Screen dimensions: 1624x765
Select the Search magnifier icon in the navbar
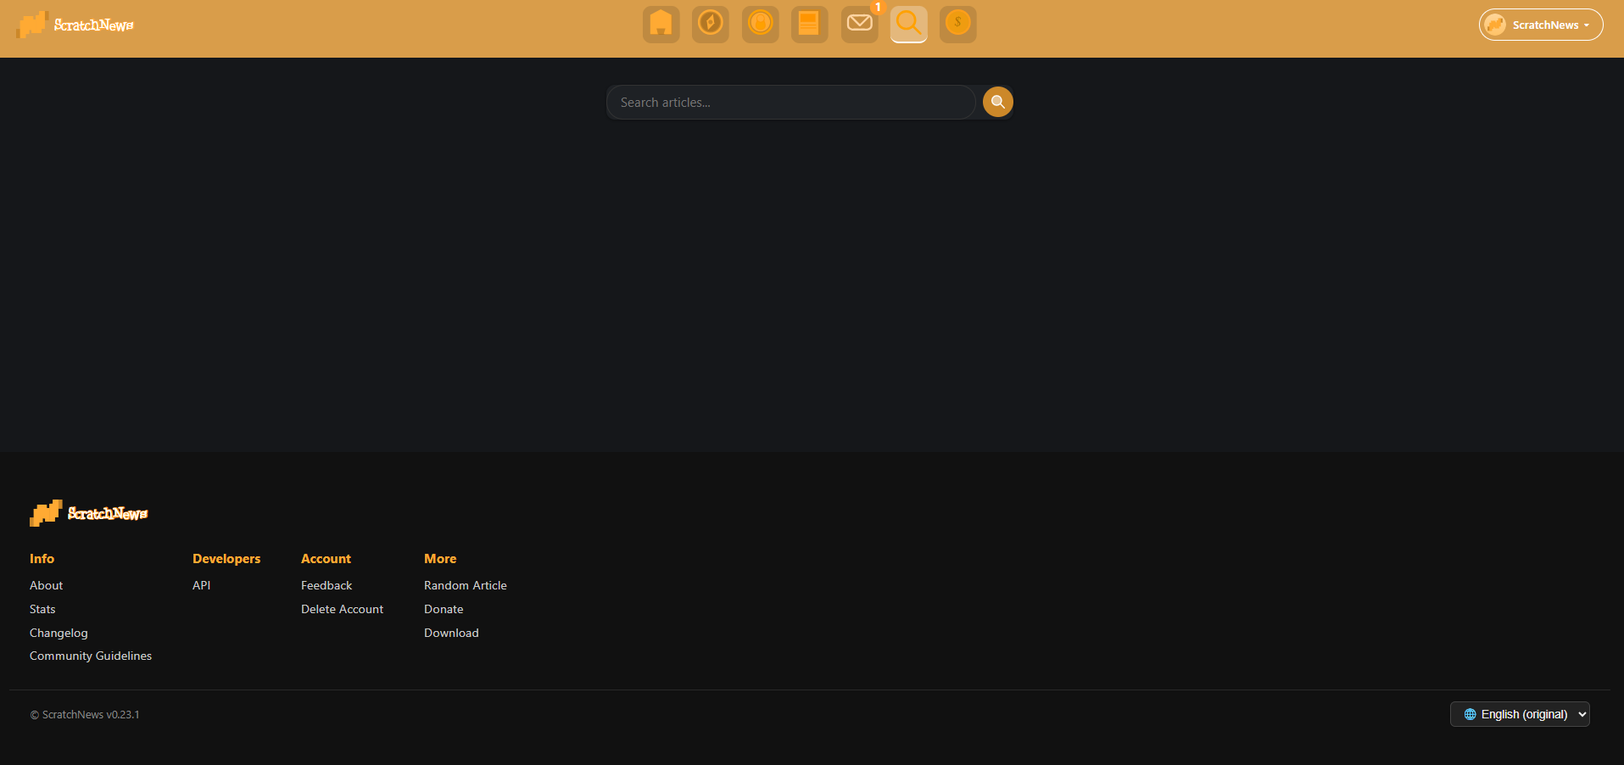(909, 24)
